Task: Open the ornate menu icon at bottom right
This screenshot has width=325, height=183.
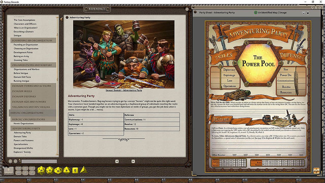Action: tap(316, 171)
